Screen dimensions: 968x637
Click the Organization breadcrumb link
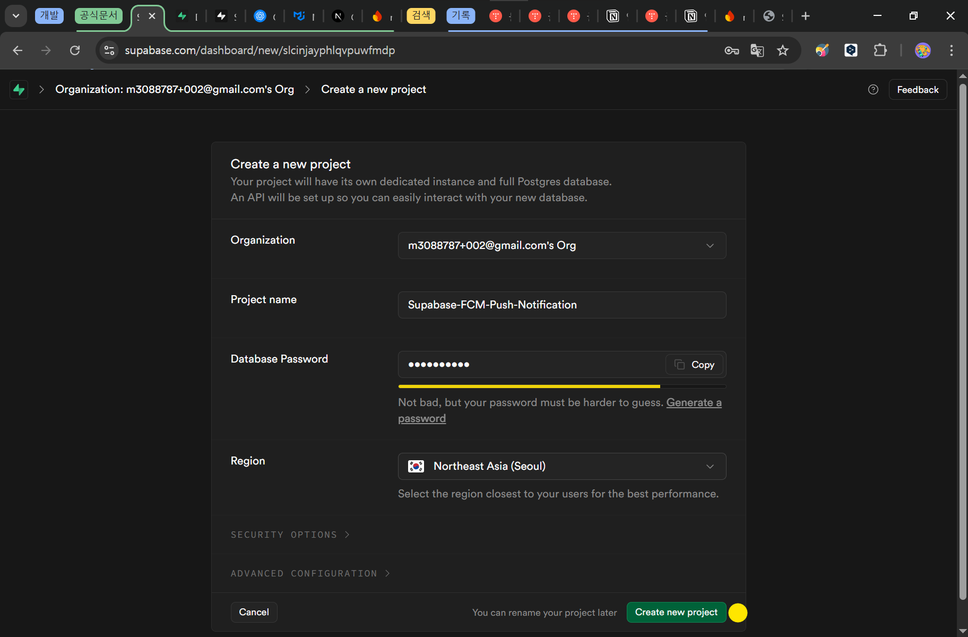click(x=175, y=89)
